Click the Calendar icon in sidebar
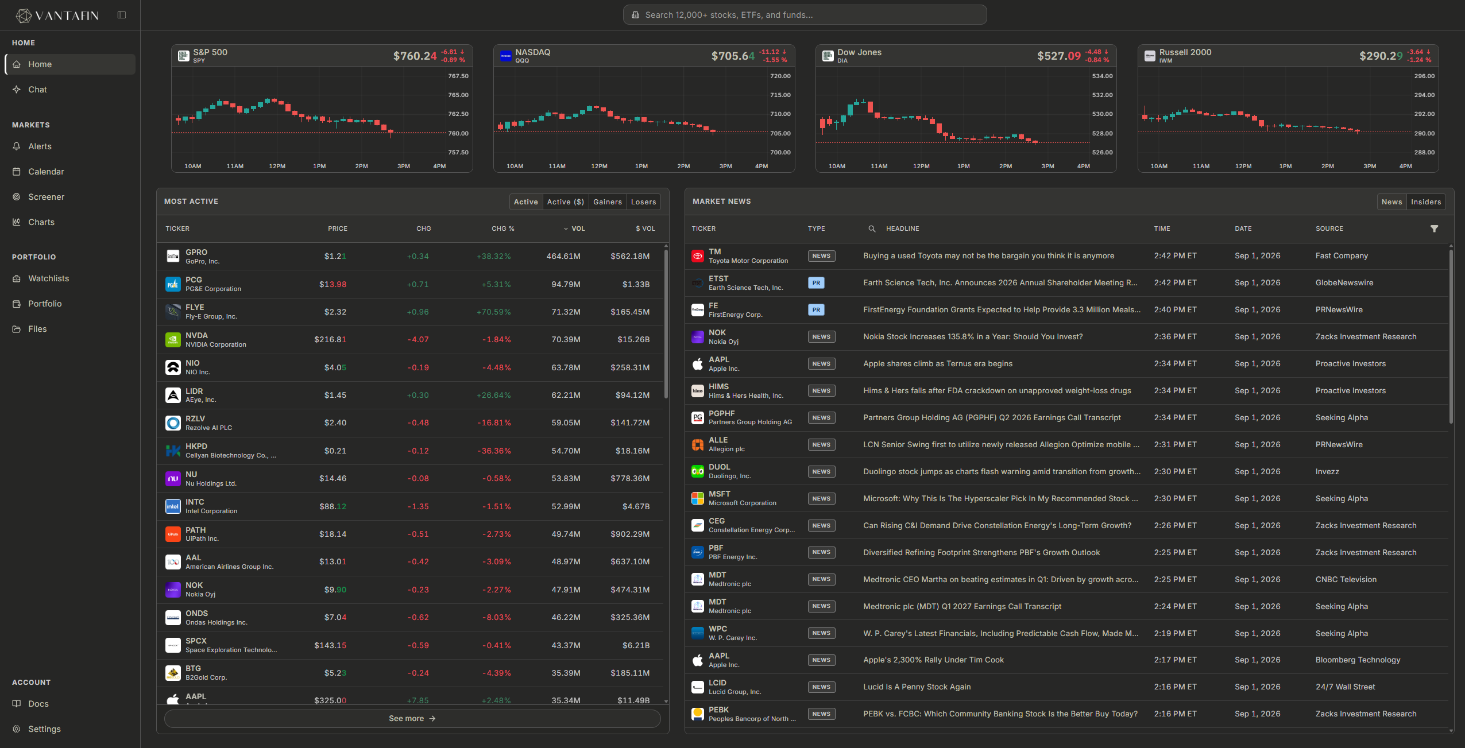Screen dimensions: 1465x748 point(17,172)
